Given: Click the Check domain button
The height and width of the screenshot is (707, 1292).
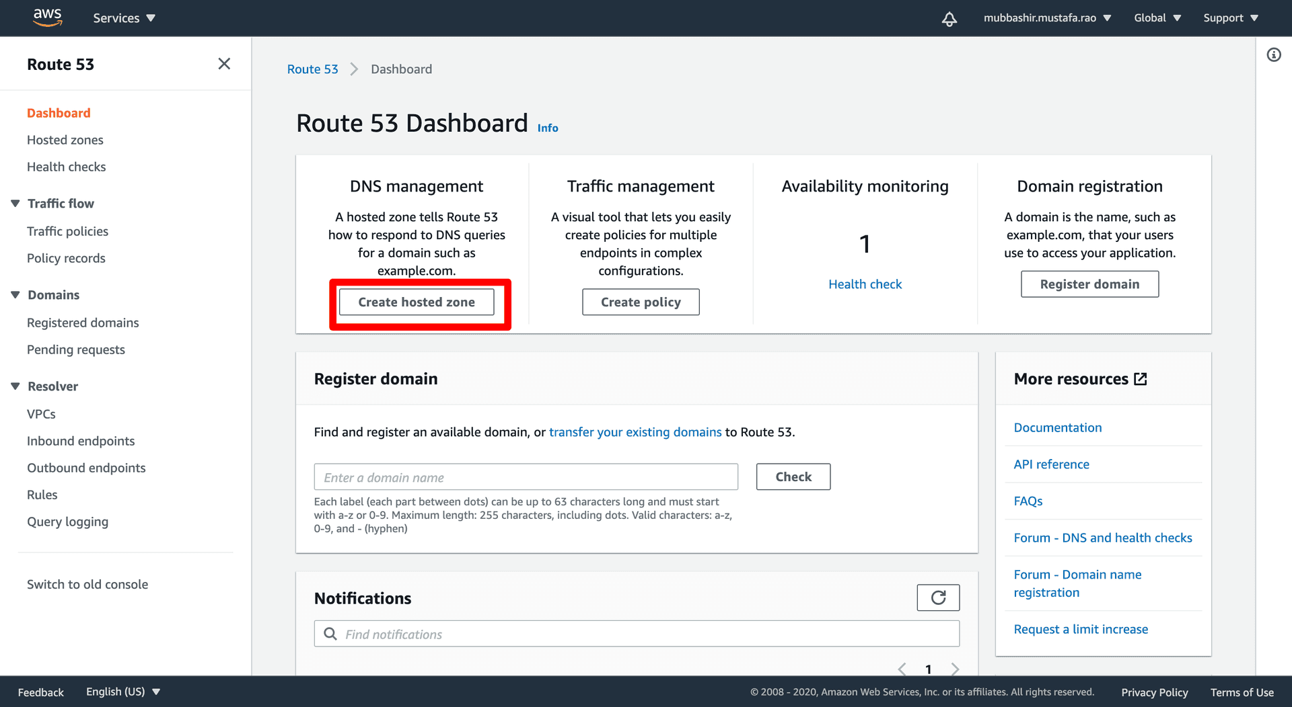Looking at the screenshot, I should click(x=793, y=476).
